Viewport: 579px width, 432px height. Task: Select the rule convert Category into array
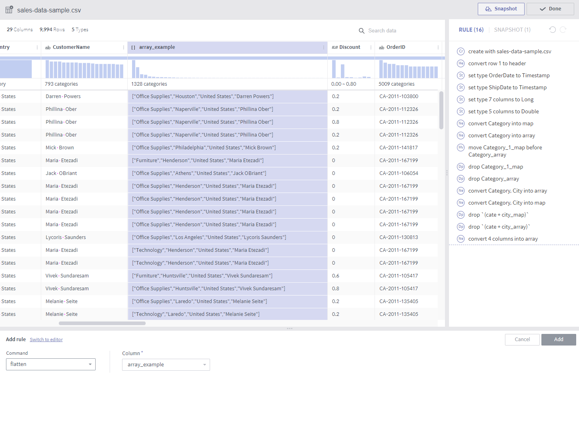click(x=502, y=135)
